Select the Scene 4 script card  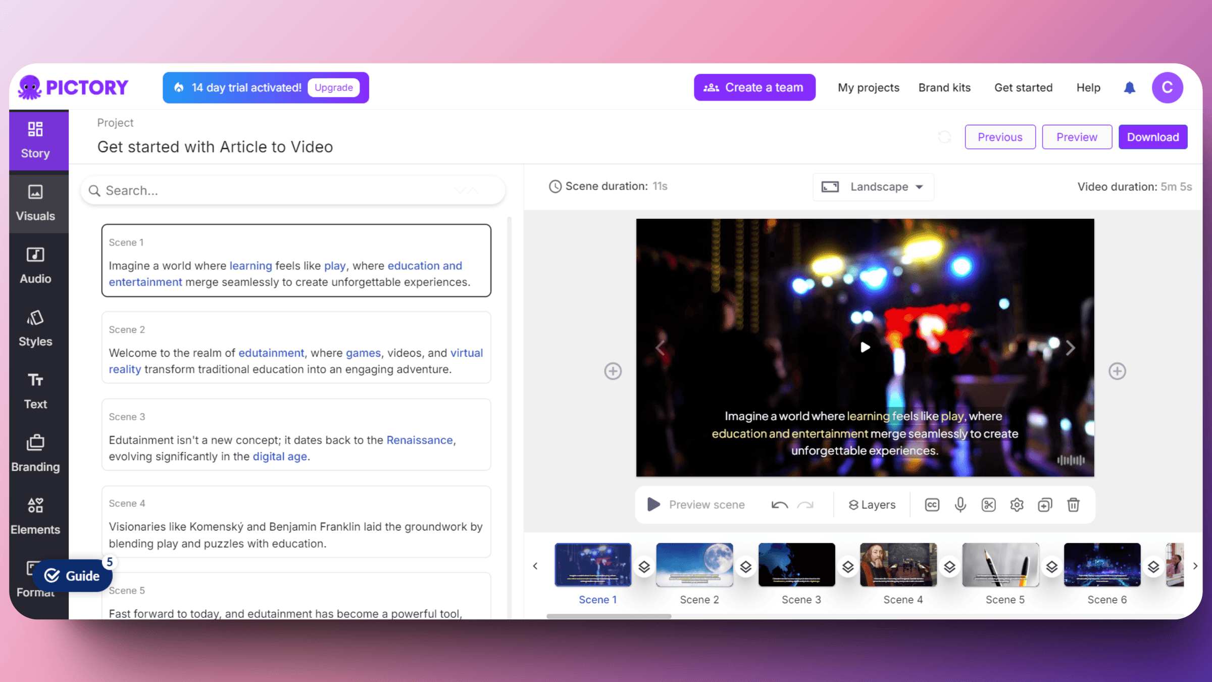[296, 522]
